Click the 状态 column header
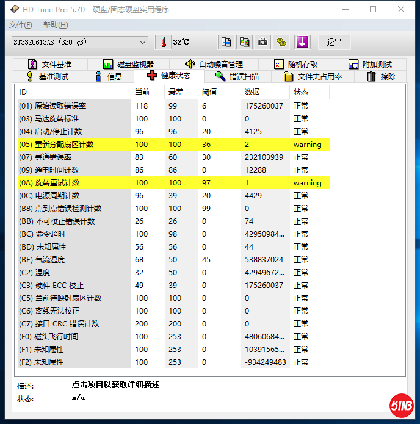420x424 pixels. [x=301, y=92]
